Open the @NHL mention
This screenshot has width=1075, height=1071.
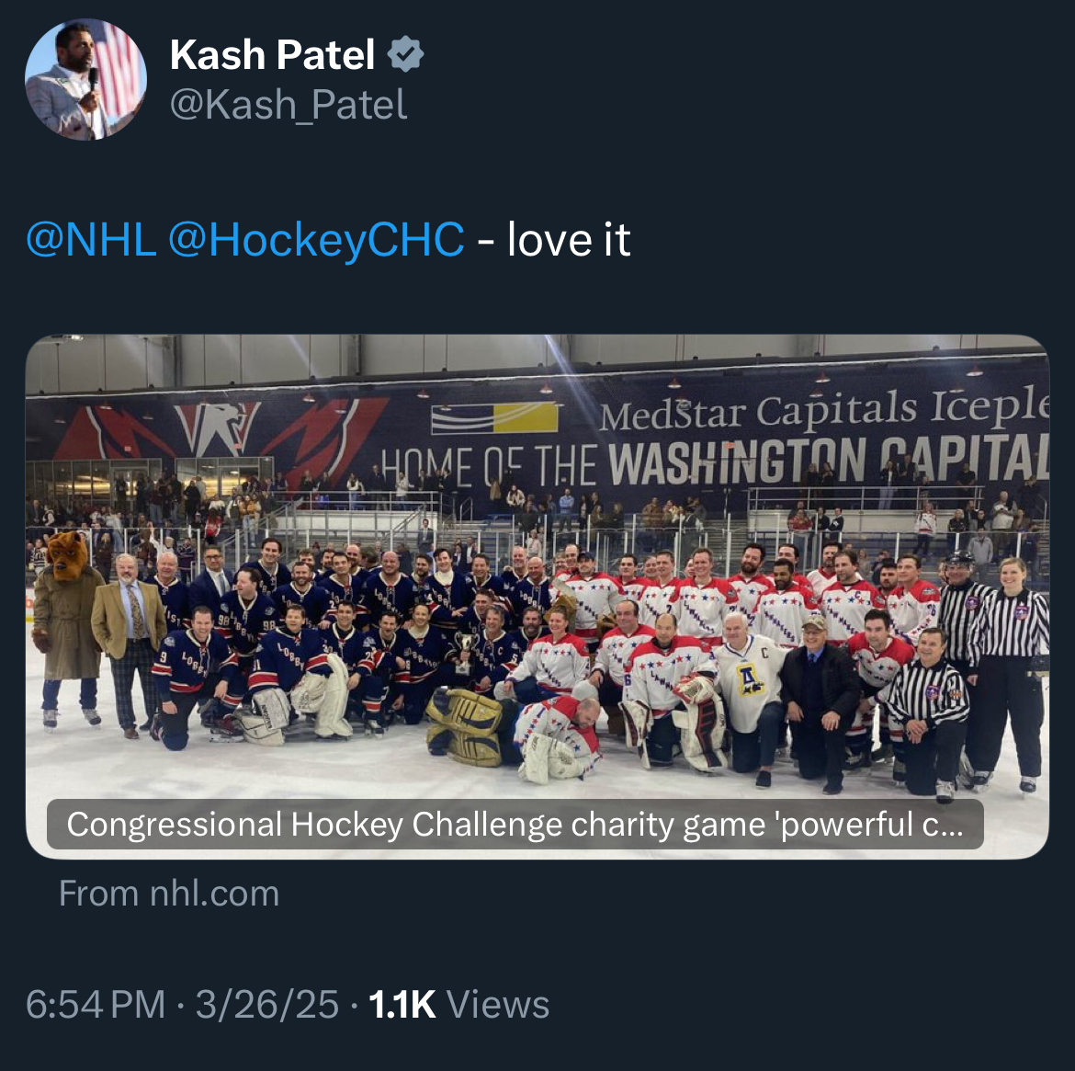click(91, 239)
